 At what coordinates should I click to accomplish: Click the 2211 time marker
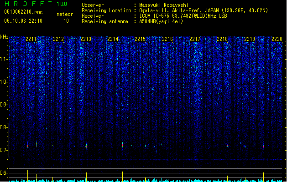[31, 39]
